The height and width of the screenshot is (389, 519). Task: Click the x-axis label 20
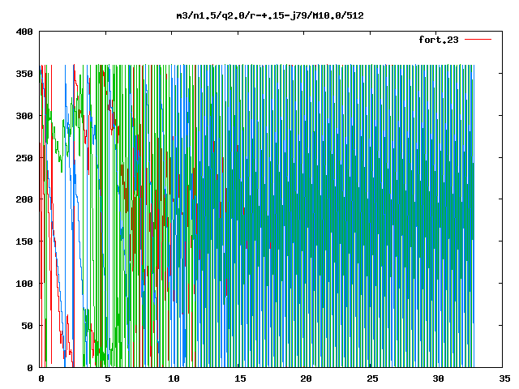click(306, 378)
